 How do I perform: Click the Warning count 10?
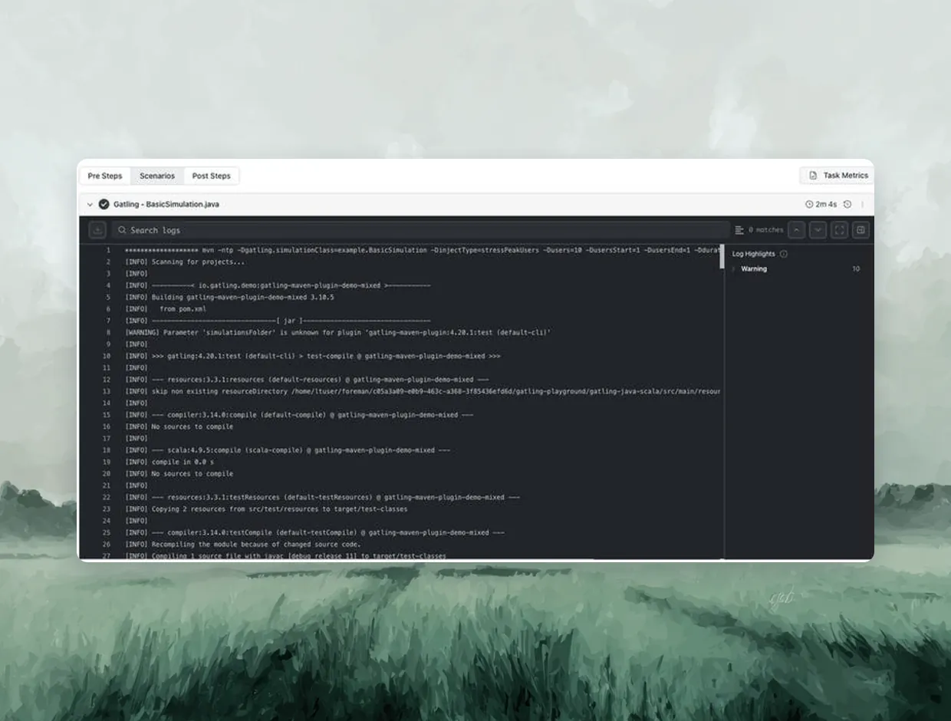point(856,269)
